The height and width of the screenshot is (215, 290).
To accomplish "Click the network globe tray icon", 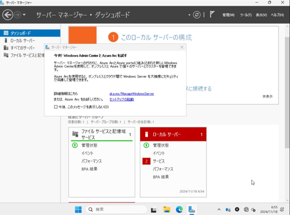I will [x=246, y=209].
